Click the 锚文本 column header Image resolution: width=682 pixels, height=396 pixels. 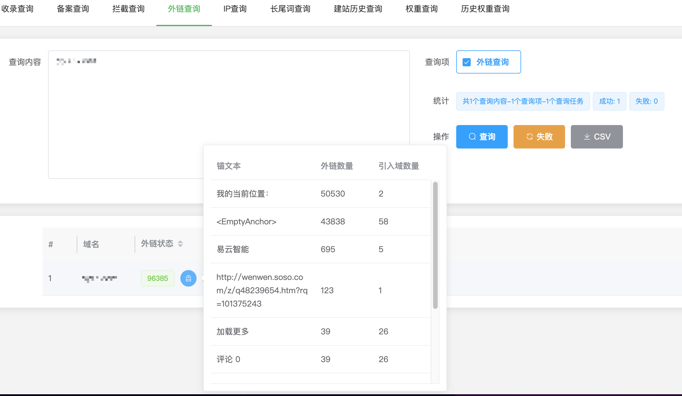229,166
